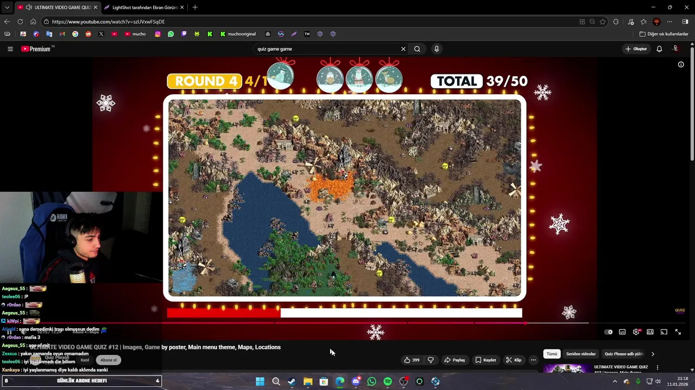
Task: Open the X (Twitter) bookmark
Action: 101,34
